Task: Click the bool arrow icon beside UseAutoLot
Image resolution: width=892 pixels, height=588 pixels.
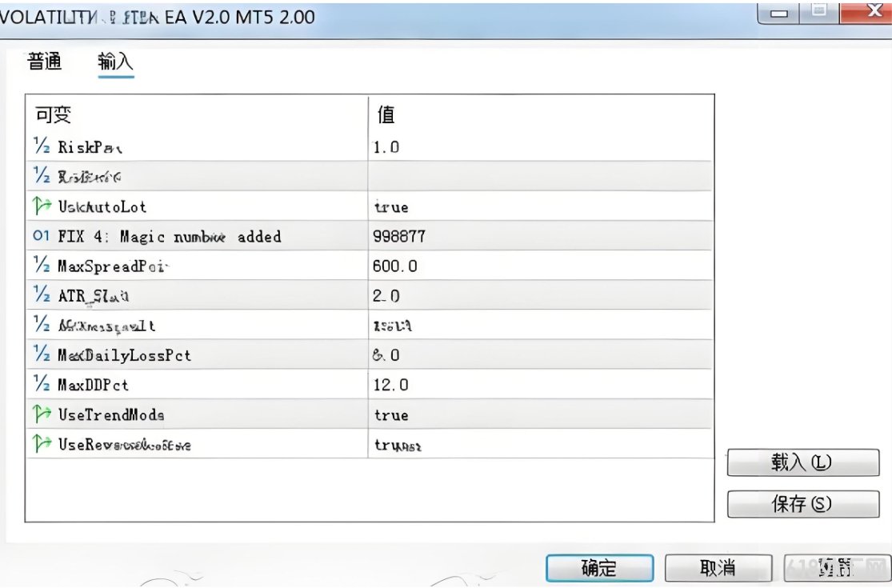Action: (42, 206)
